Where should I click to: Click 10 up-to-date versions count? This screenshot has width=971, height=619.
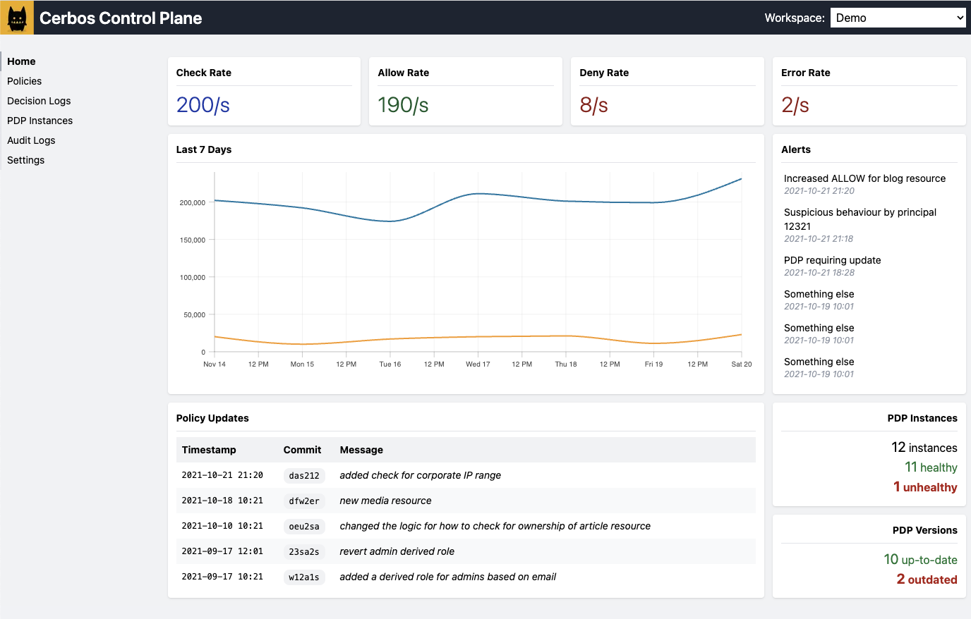tap(920, 560)
